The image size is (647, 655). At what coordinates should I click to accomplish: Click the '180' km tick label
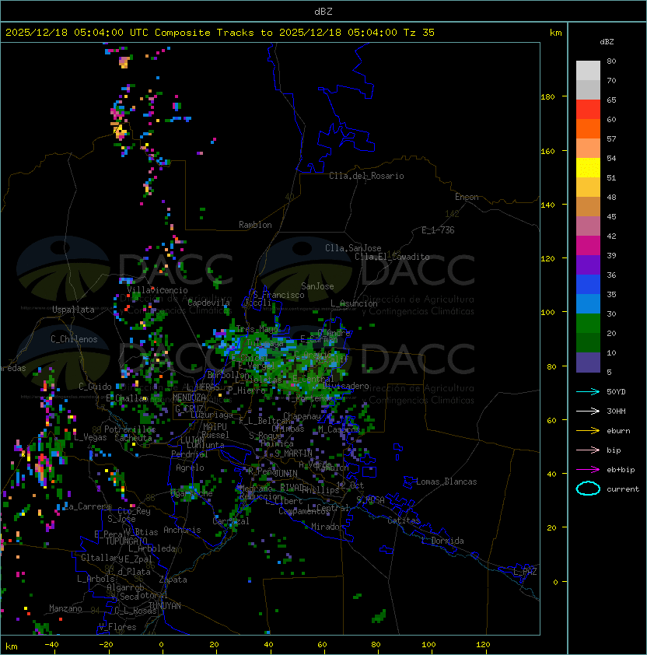click(x=547, y=97)
